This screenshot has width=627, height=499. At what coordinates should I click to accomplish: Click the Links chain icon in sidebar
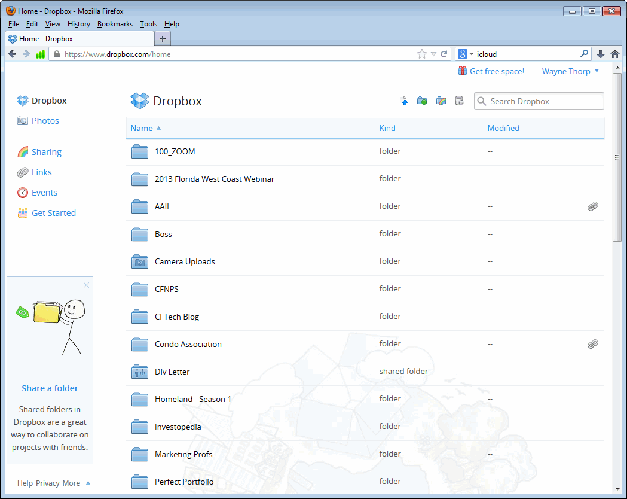23,172
